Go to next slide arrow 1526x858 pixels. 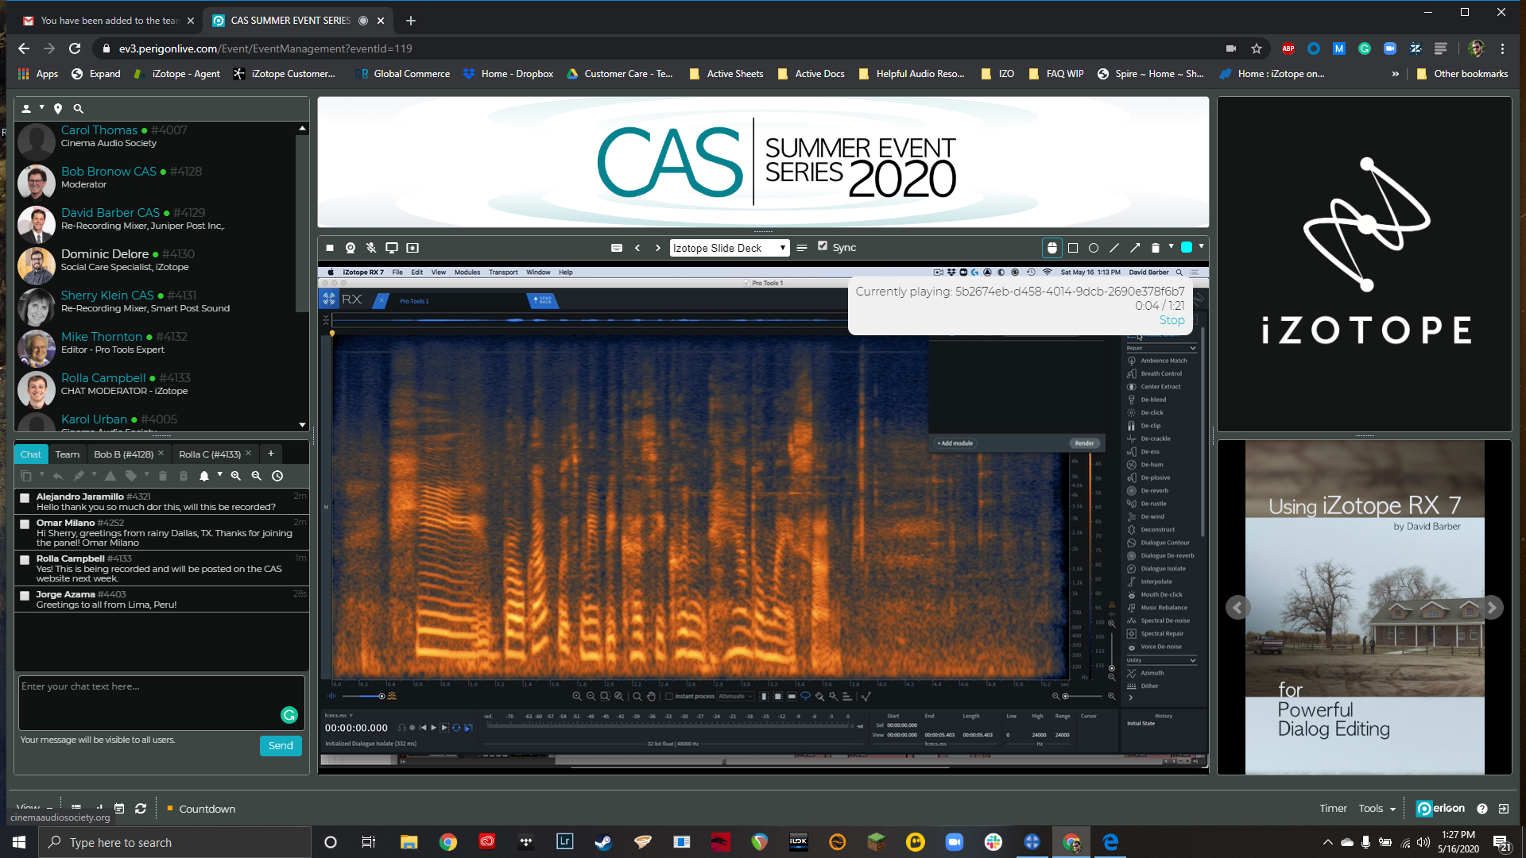(x=658, y=248)
